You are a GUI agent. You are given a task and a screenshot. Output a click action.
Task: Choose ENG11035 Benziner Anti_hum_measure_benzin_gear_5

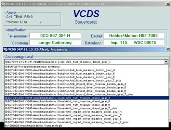click(x=87, y=74)
